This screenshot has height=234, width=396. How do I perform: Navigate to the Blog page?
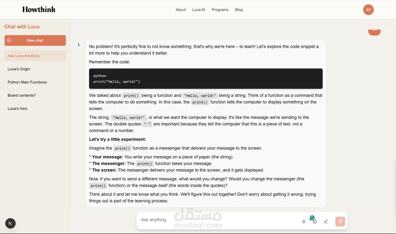click(x=239, y=10)
